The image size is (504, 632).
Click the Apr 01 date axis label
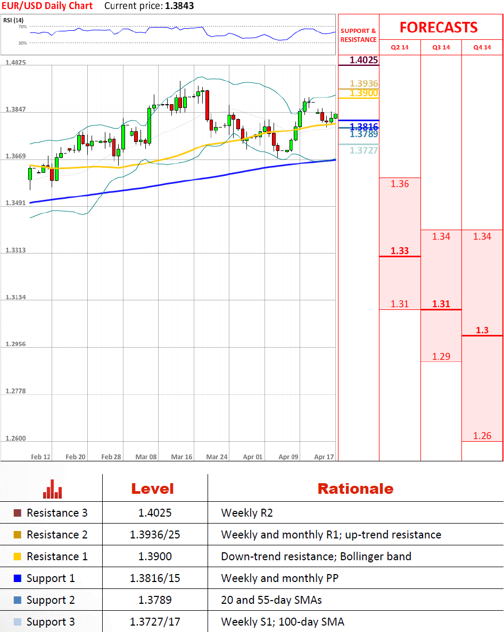point(253,457)
